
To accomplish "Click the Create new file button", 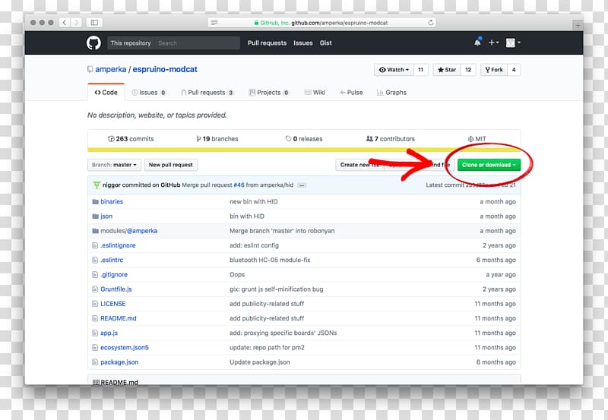I will point(359,165).
